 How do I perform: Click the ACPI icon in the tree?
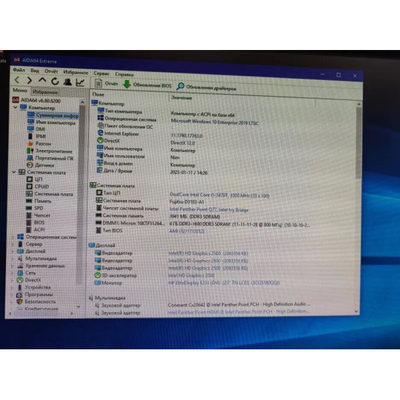[x=29, y=229]
